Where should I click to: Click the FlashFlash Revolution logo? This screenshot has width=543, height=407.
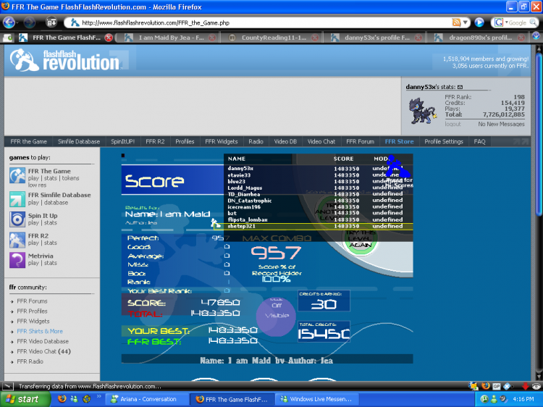tap(65, 60)
